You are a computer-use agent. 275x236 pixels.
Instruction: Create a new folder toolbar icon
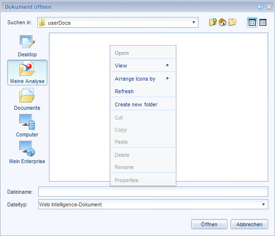[232, 22]
